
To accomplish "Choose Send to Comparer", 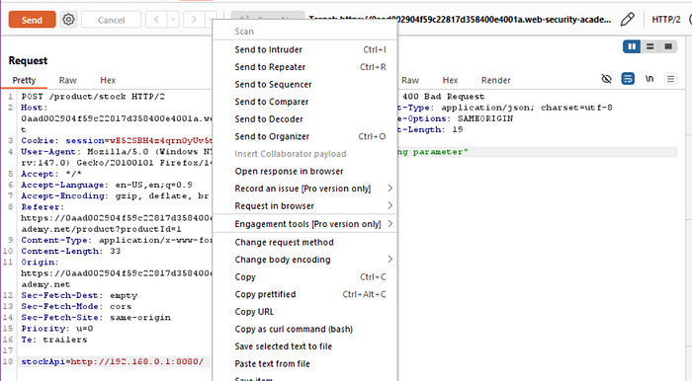I will pos(304,102).
